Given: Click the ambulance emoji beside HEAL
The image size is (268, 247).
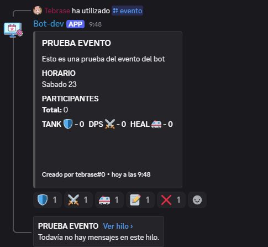Looking at the screenshot, I should point(156,124).
